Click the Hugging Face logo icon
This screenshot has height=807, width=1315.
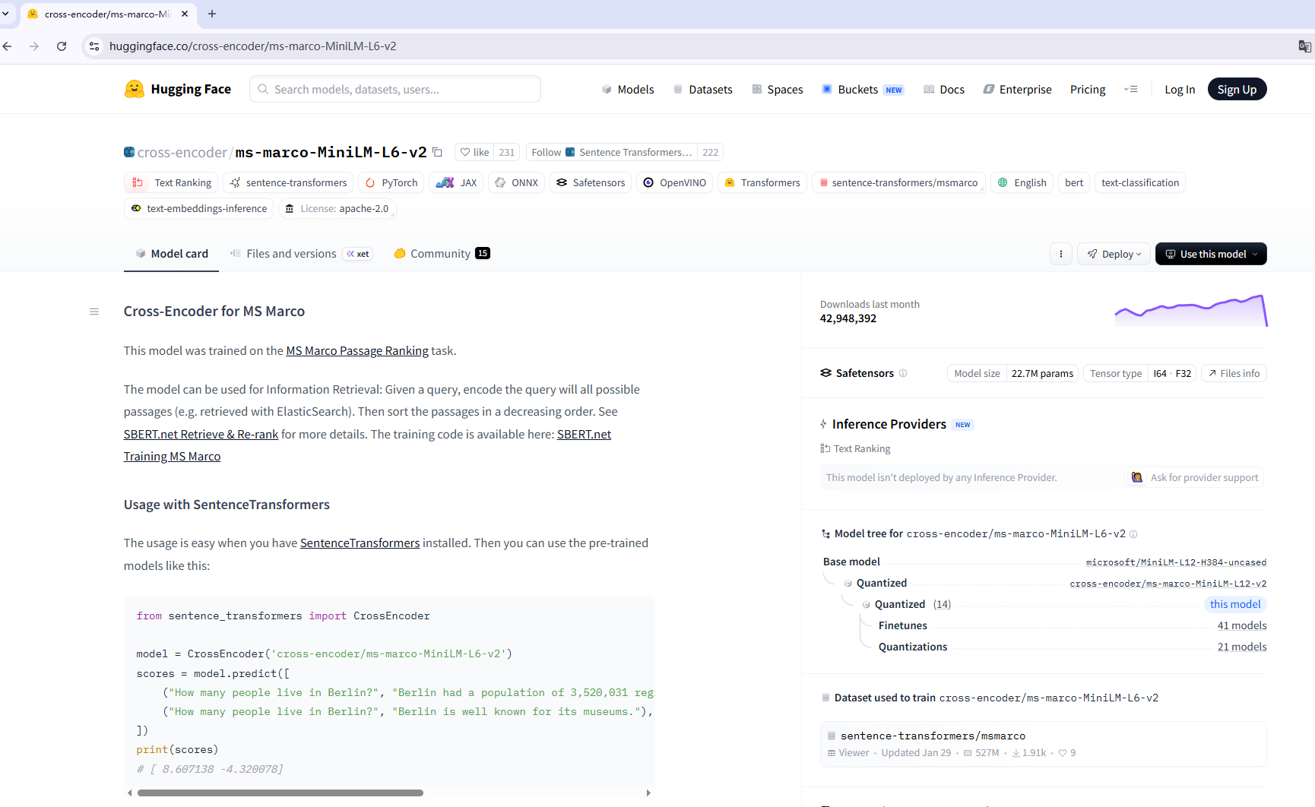pyautogui.click(x=135, y=89)
